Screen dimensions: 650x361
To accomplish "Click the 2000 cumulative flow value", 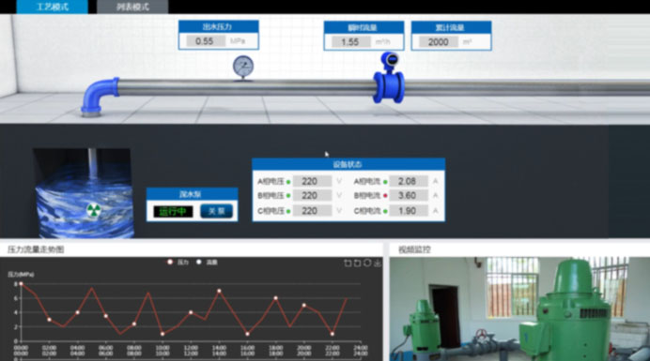I will 438,42.
